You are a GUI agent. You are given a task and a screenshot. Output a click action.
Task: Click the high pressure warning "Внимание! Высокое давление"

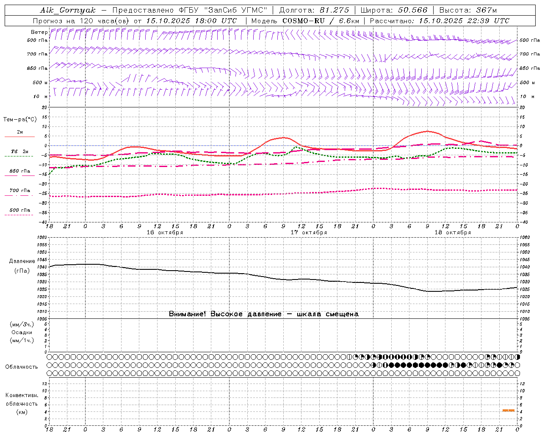(225, 314)
